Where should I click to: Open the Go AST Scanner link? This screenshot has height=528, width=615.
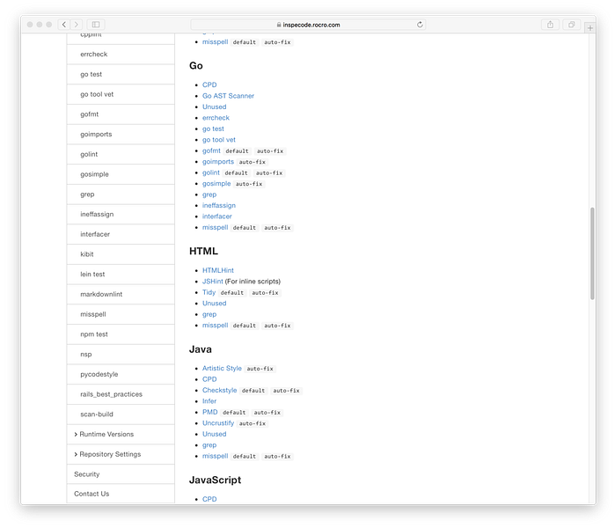[228, 96]
